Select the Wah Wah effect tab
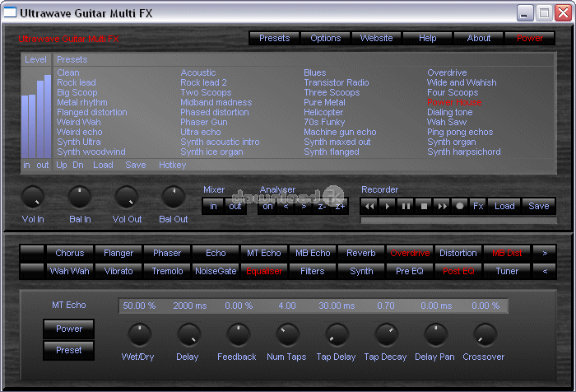 (x=70, y=272)
